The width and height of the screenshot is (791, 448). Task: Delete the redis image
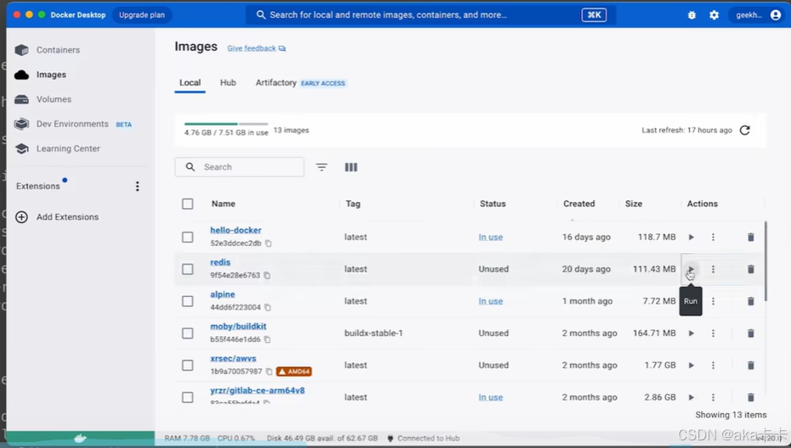751,269
